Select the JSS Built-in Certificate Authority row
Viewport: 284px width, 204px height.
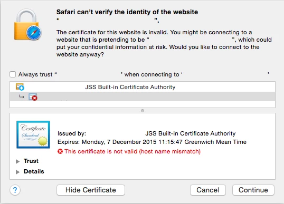click(143, 87)
